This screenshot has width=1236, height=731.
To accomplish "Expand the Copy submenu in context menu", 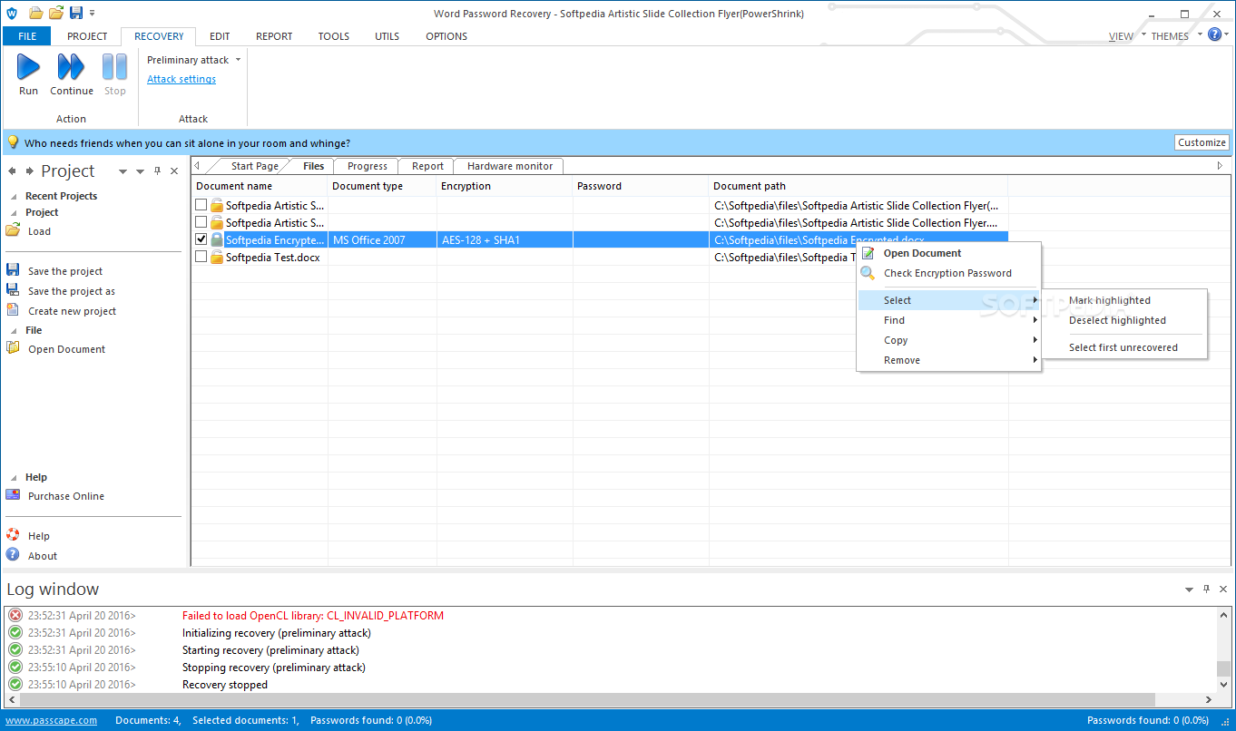I will pos(948,340).
